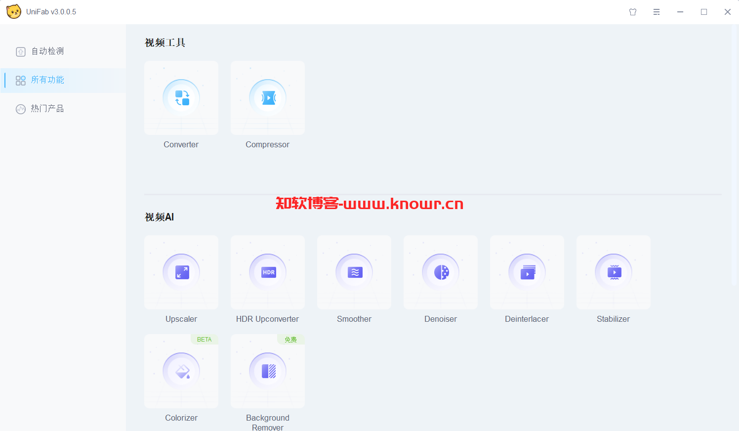739x431 pixels.
Task: Go to 热门产品 tab
Action: (63, 109)
